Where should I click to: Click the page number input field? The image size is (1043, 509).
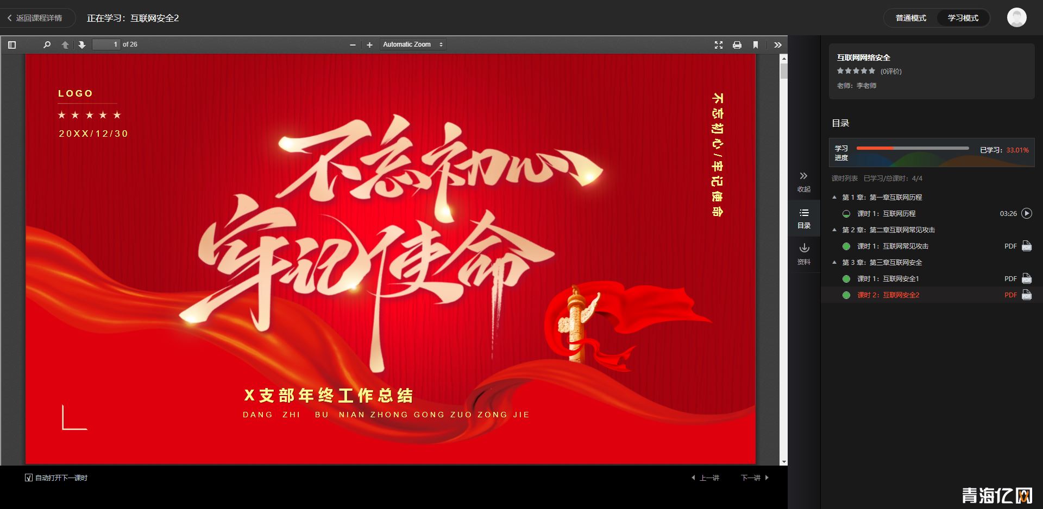[x=106, y=44]
